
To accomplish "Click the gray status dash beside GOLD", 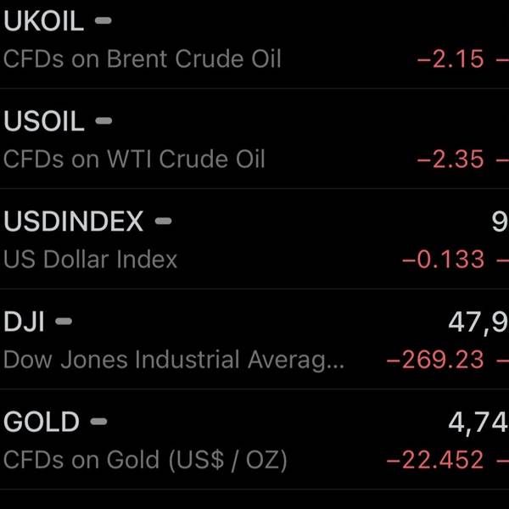I will [98, 422].
